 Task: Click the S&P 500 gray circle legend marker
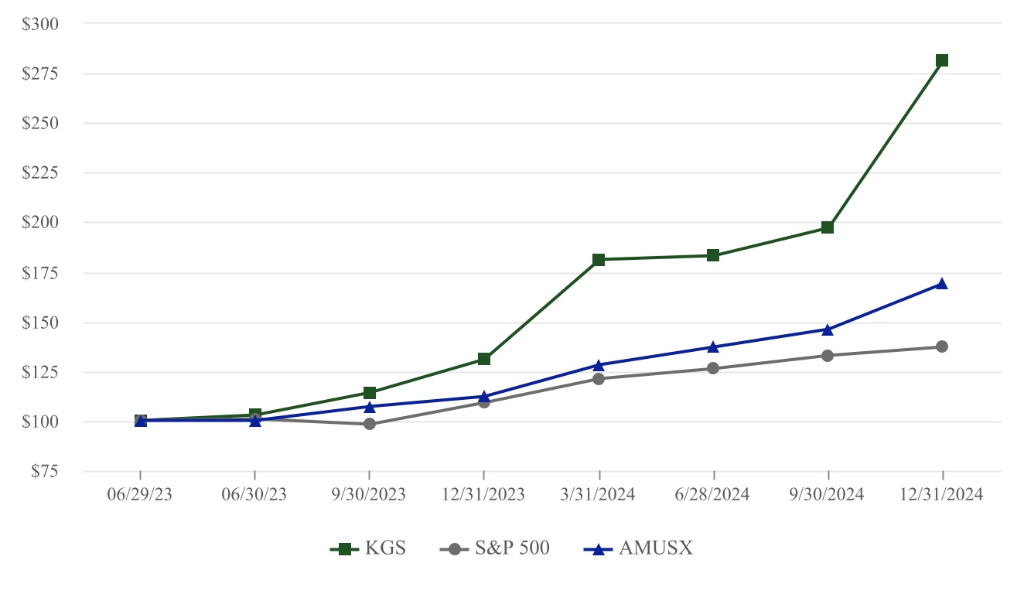point(454,549)
